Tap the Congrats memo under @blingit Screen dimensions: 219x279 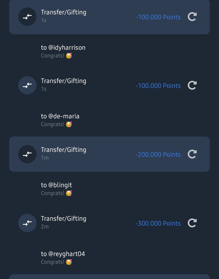(56, 193)
